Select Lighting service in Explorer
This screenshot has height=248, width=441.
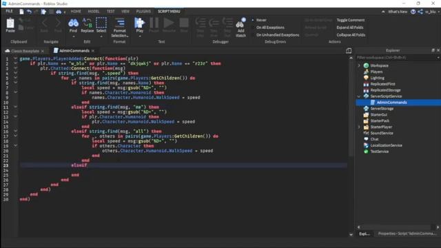coord(377,78)
